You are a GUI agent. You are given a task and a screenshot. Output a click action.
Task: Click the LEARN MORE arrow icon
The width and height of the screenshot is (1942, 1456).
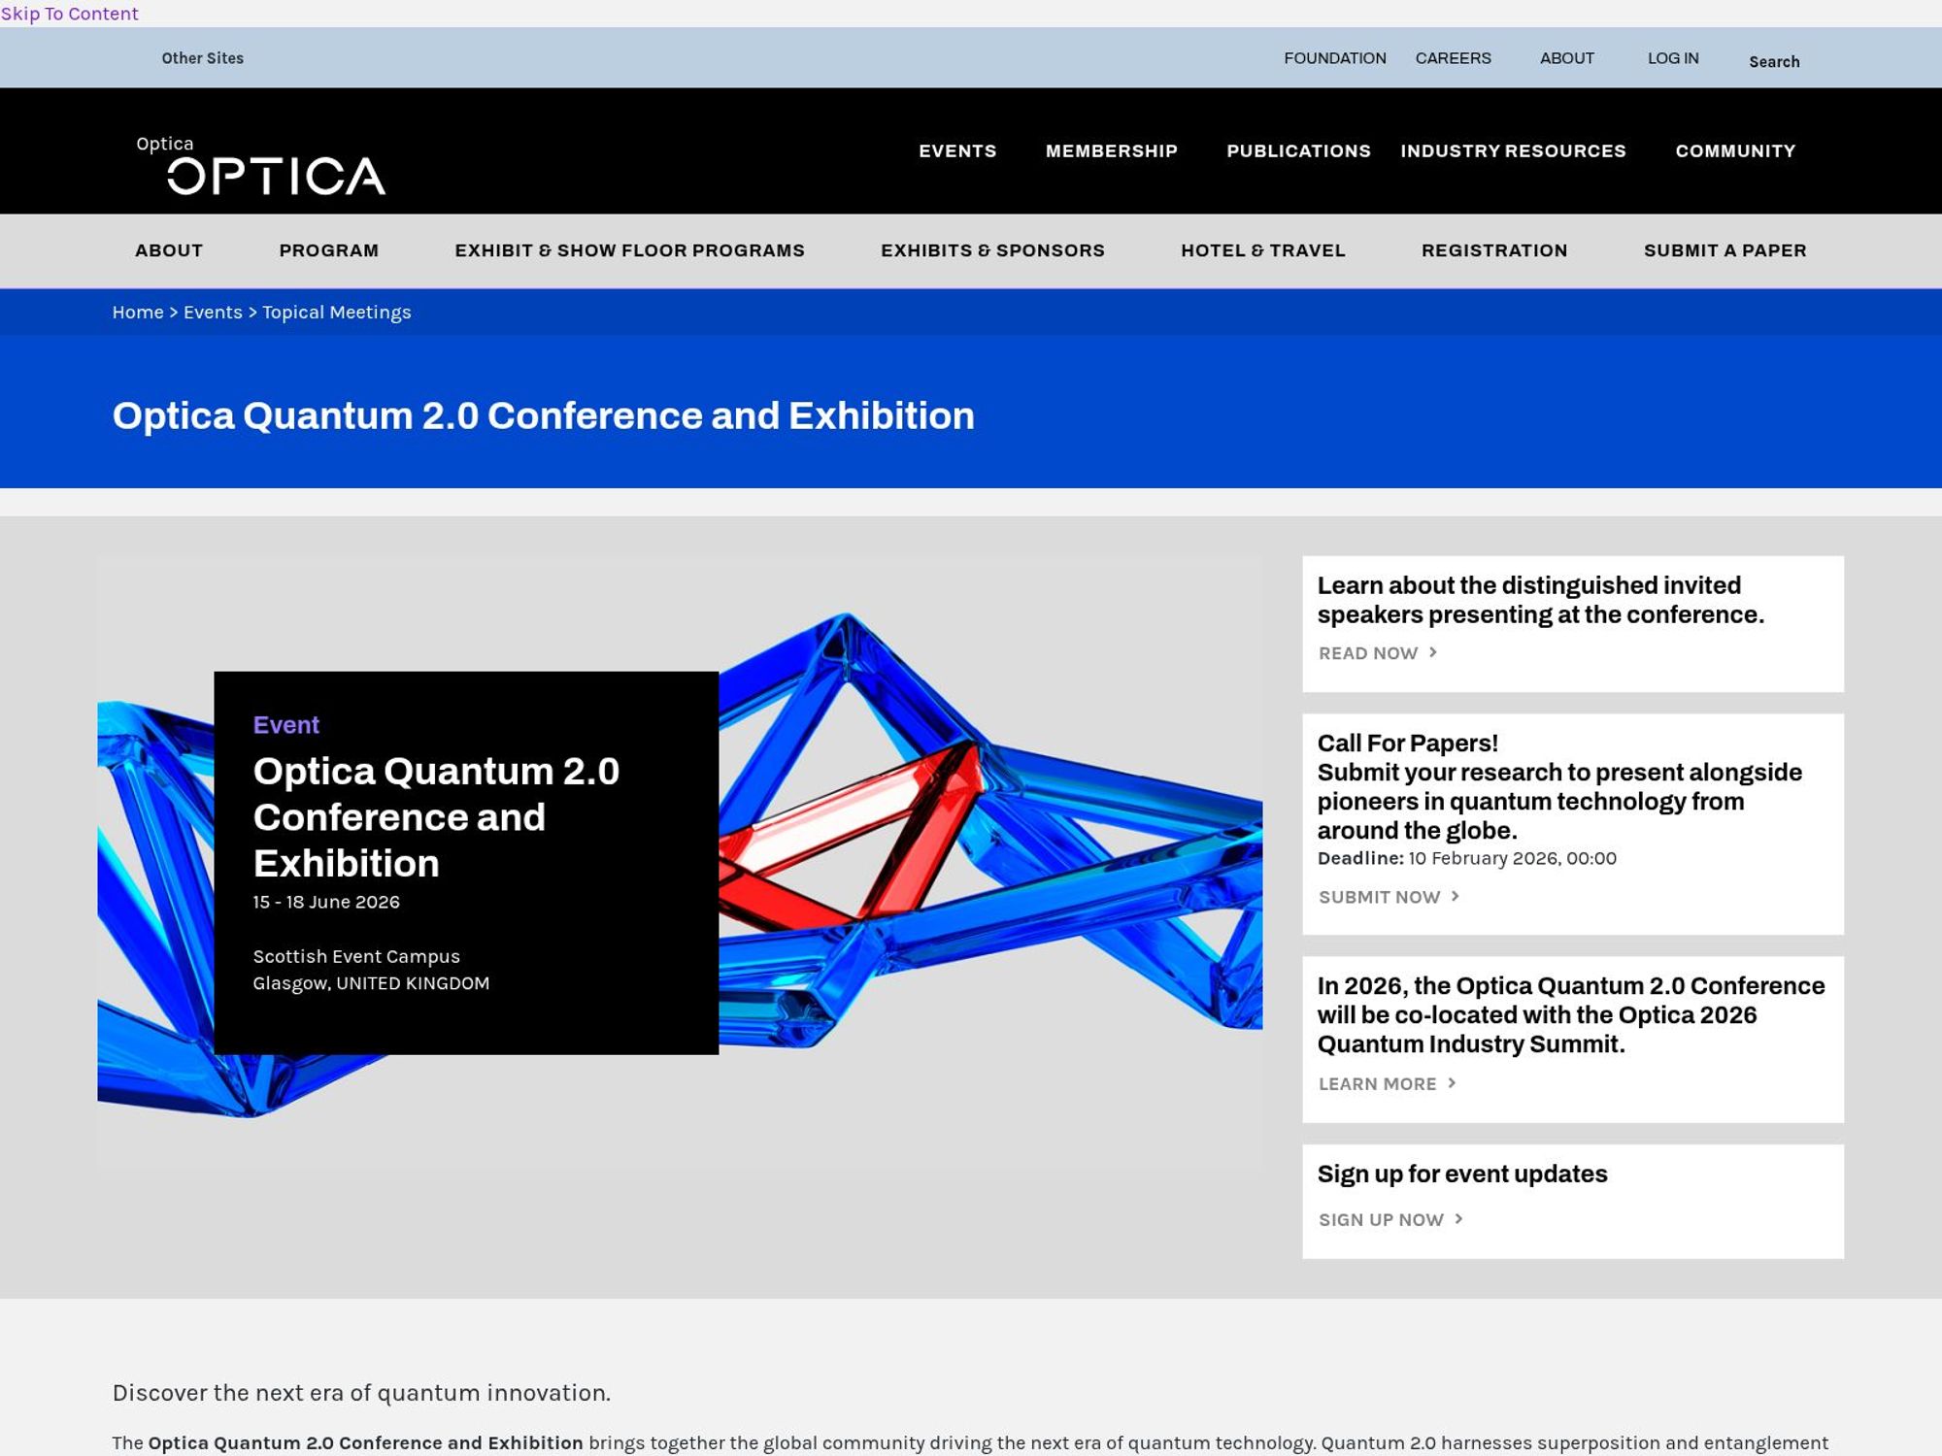coord(1450,1083)
